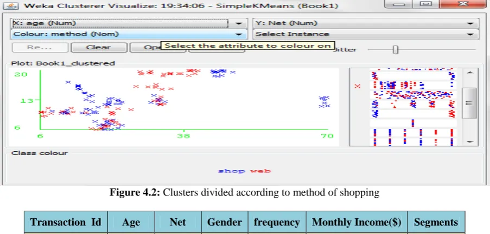
Task: Click the red X marker beside attribute strips
Action: click(358, 86)
